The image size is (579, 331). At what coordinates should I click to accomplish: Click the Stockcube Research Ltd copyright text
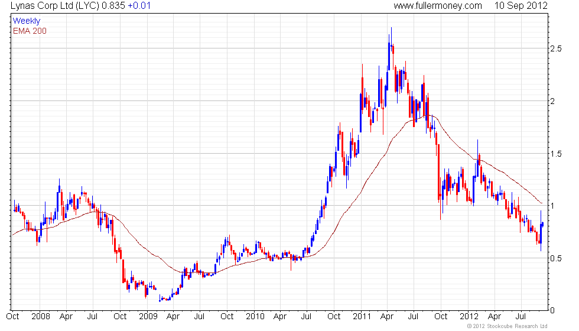(x=507, y=326)
